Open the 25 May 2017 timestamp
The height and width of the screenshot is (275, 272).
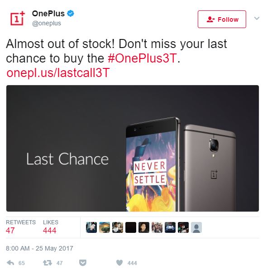[39, 248]
